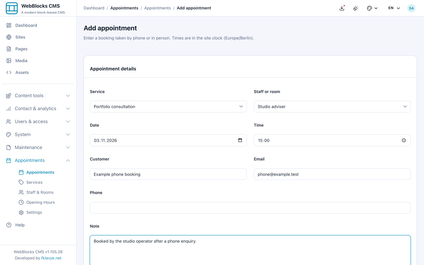Click the Email input field
This screenshot has width=424, height=265.
point(332,174)
